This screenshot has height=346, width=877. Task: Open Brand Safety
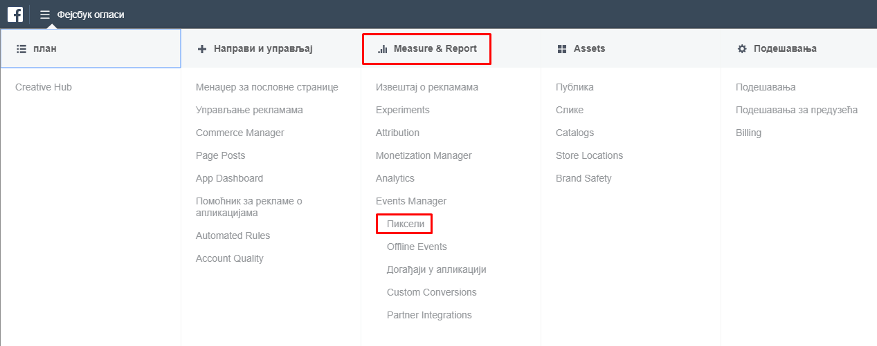pyautogui.click(x=584, y=178)
